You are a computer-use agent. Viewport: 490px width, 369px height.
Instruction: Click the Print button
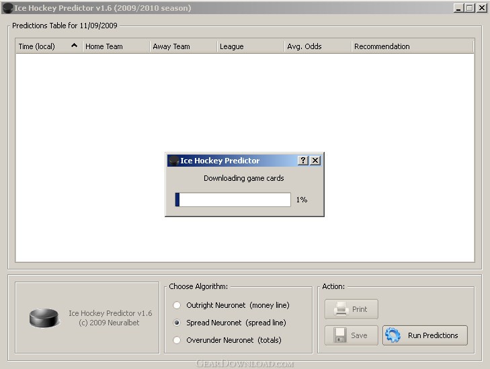(x=352, y=309)
